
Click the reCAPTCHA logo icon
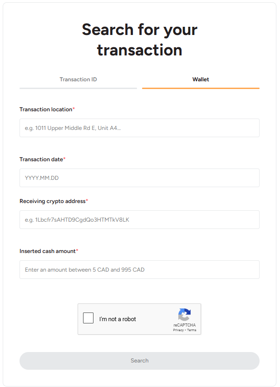point(184,314)
